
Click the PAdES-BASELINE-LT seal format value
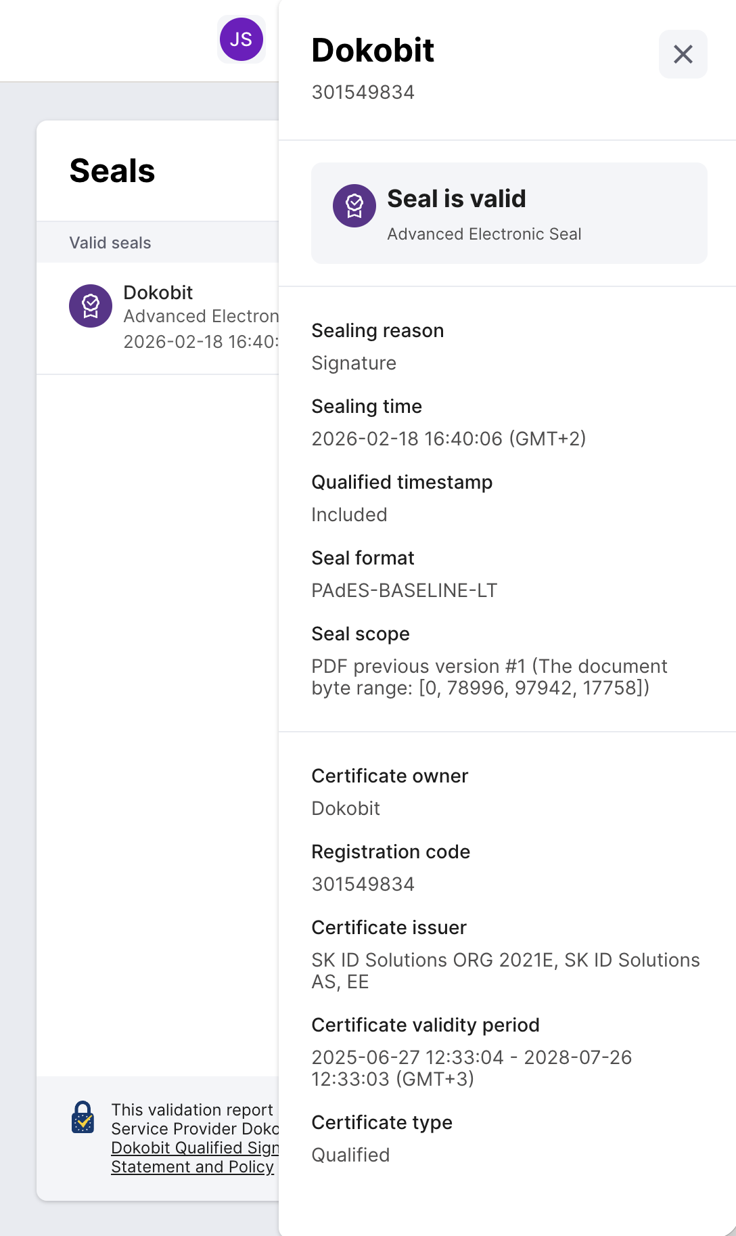tap(404, 590)
